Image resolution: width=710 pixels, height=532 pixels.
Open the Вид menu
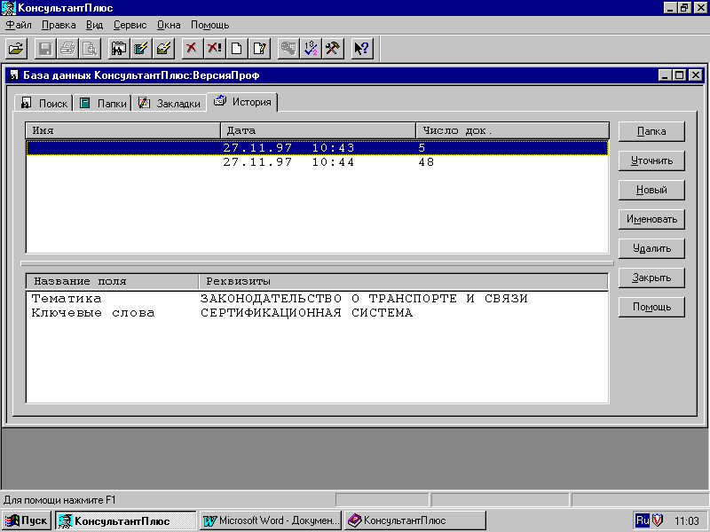click(94, 25)
